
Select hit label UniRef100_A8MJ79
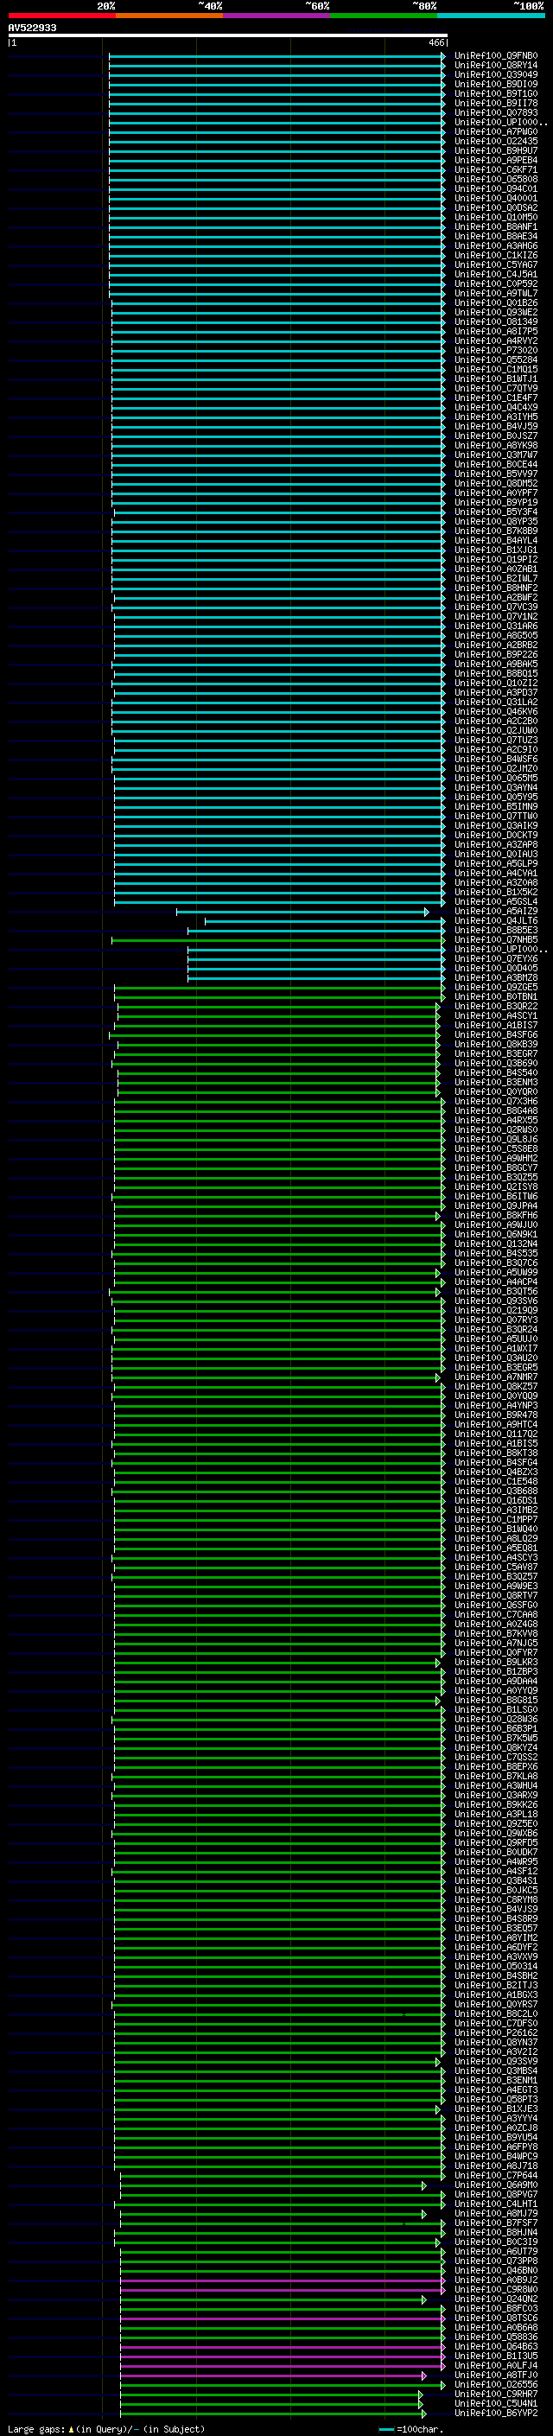495,2214
